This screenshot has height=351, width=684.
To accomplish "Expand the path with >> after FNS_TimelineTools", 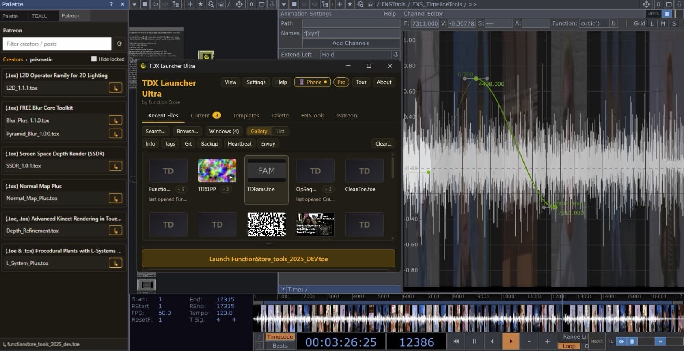I will 472,4.
